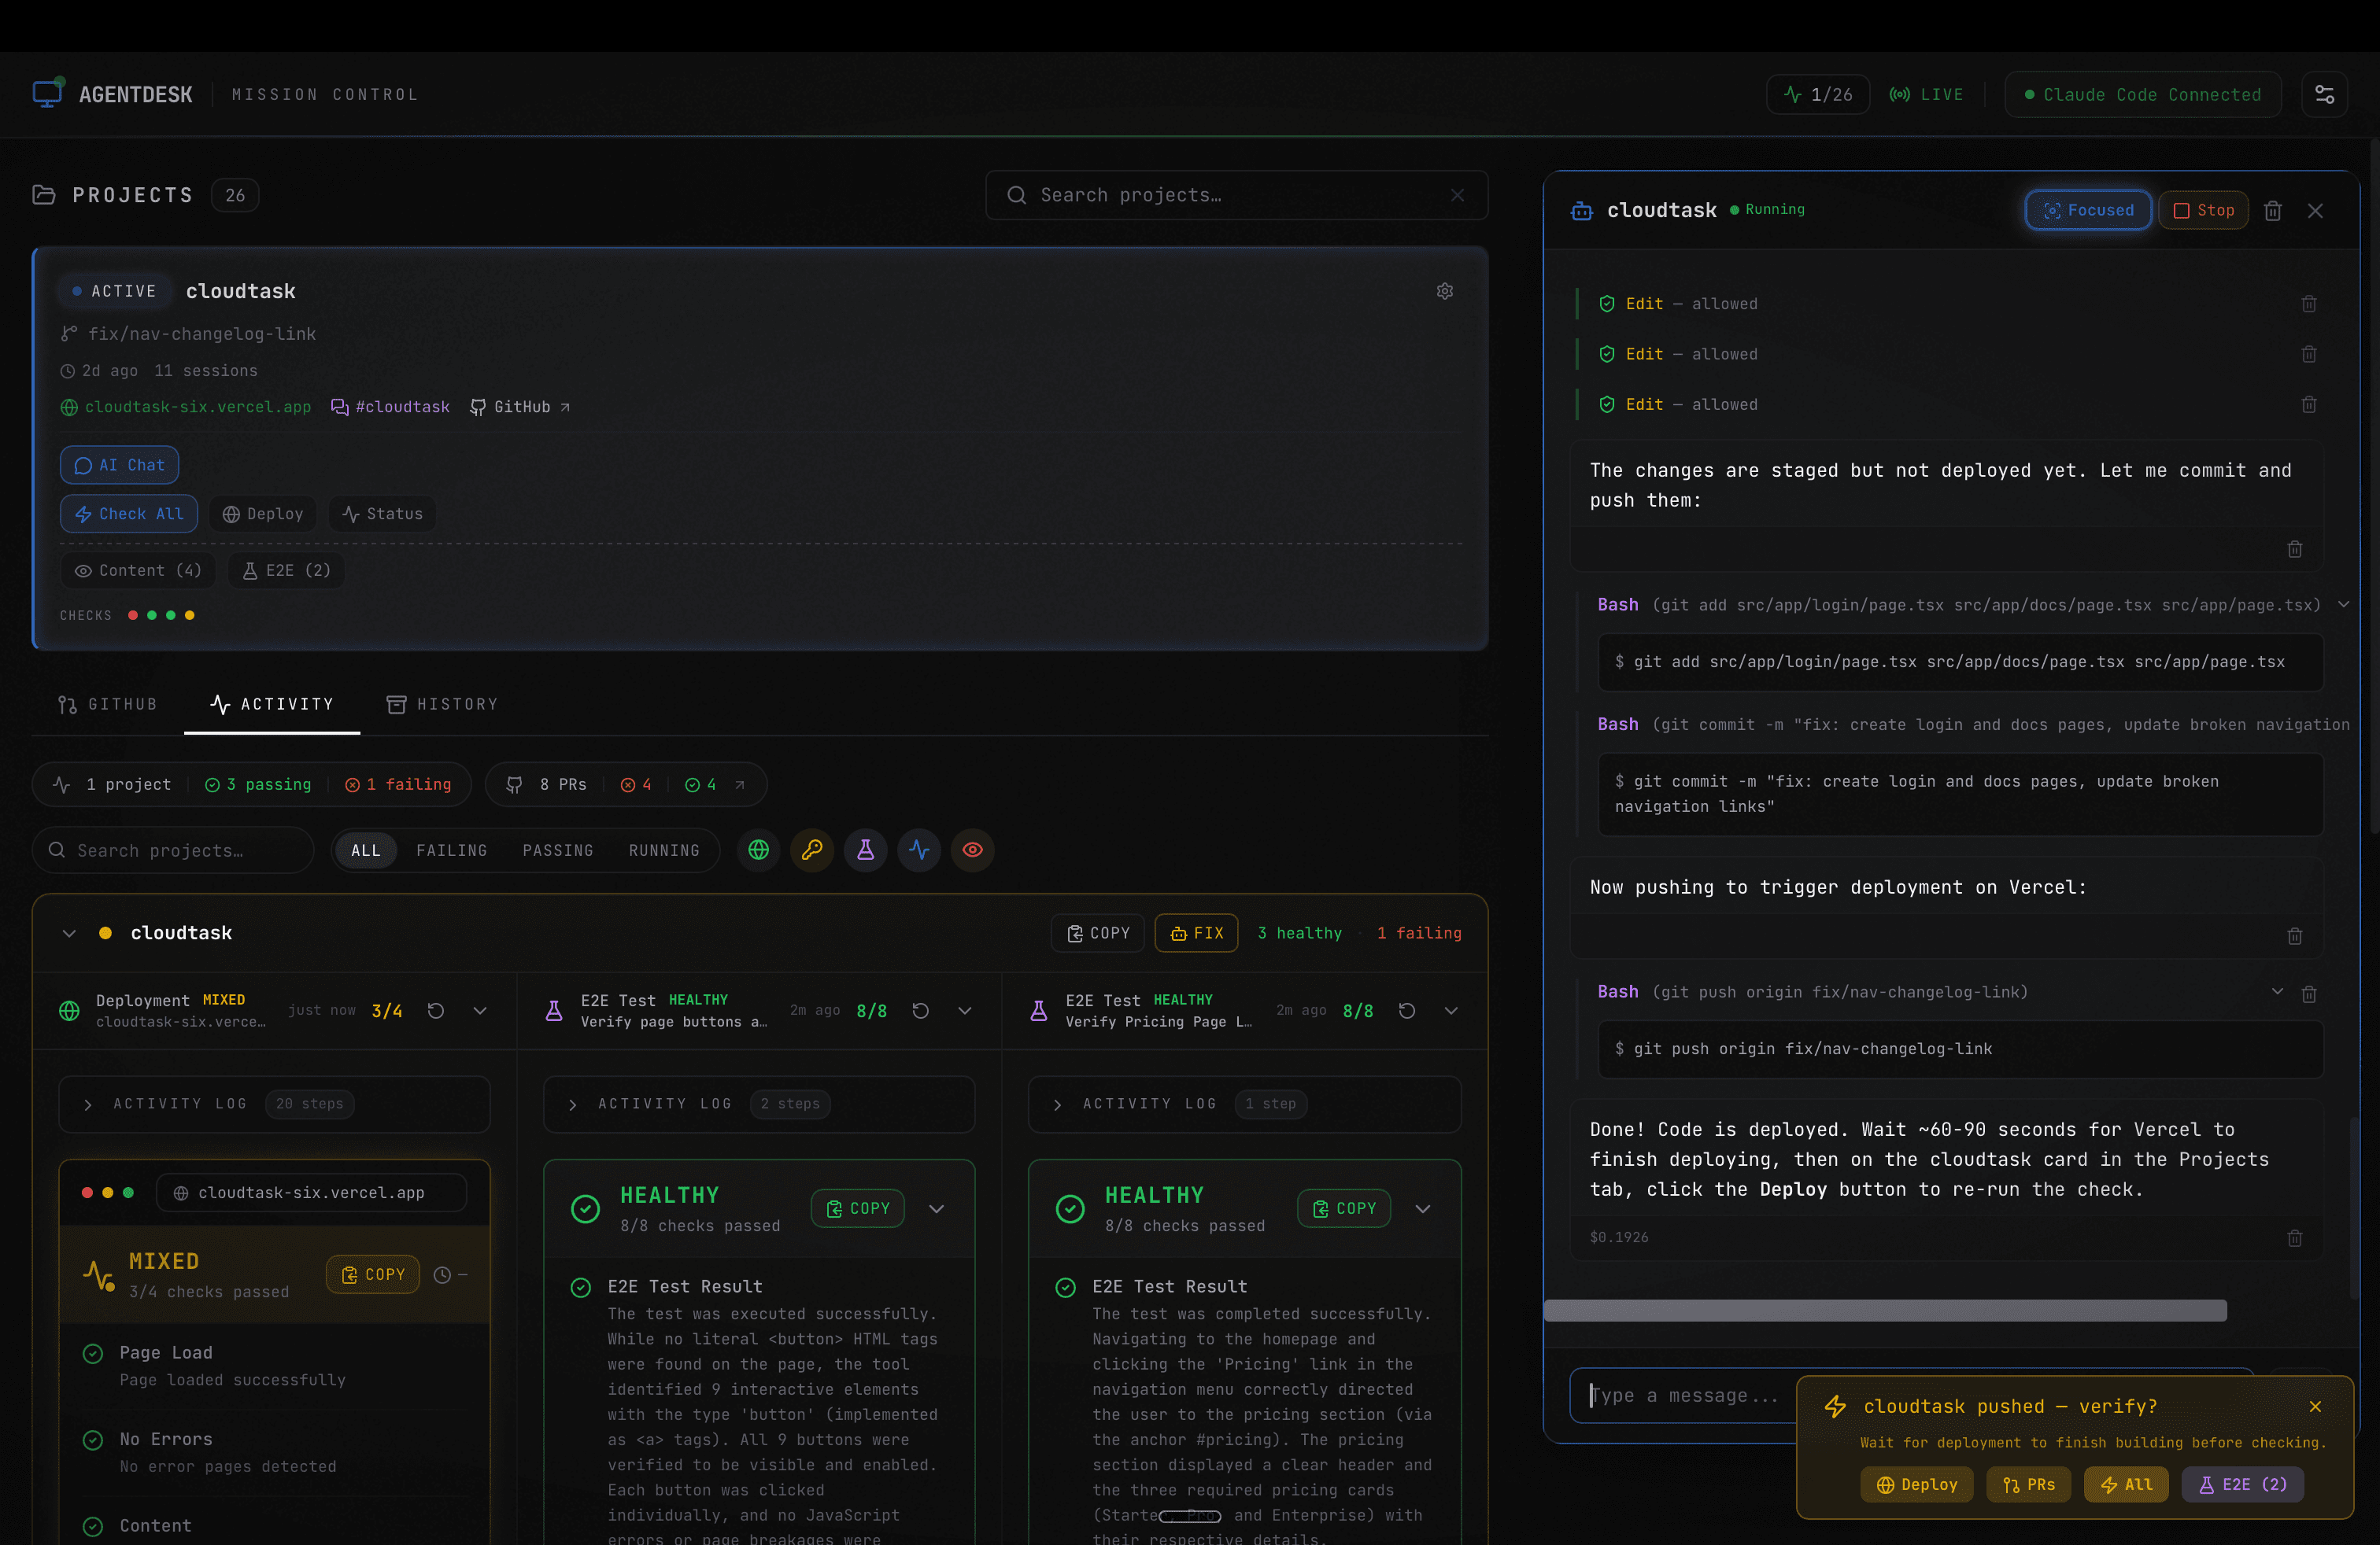This screenshot has width=2380, height=1545.
Task: Filter checks by globe deployment icon
Action: click(759, 850)
